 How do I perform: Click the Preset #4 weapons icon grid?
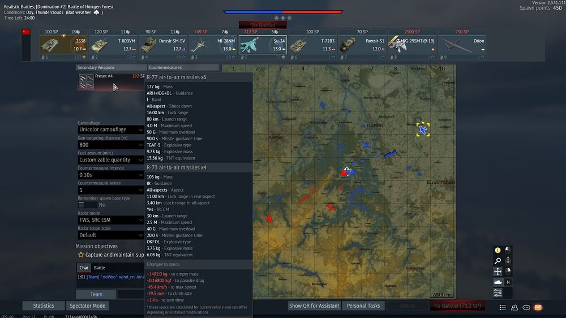pos(86,82)
